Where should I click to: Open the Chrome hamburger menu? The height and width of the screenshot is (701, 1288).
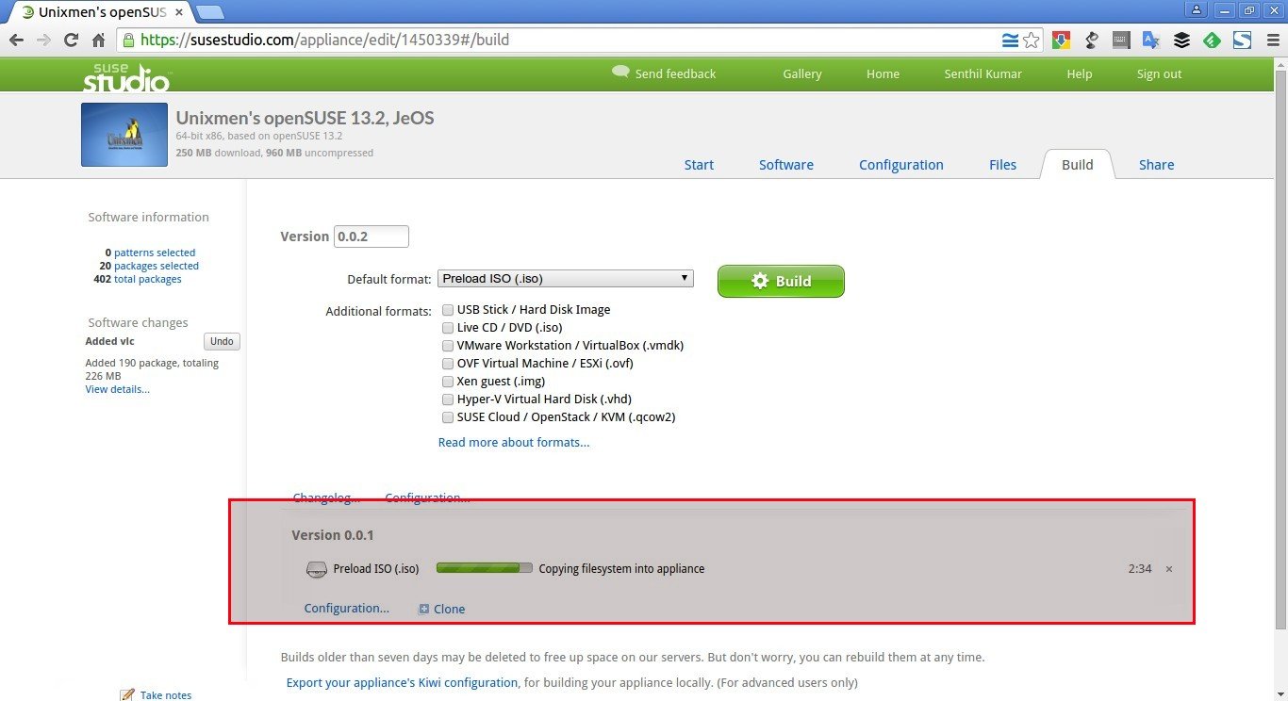1271,41
